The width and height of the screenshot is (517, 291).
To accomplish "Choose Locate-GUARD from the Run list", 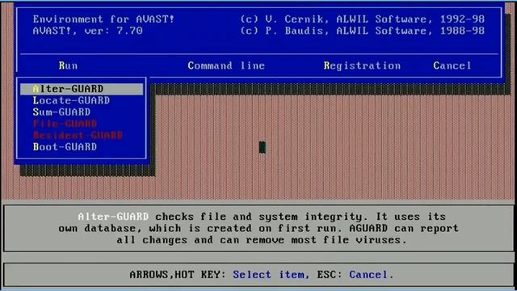I will 71,100.
